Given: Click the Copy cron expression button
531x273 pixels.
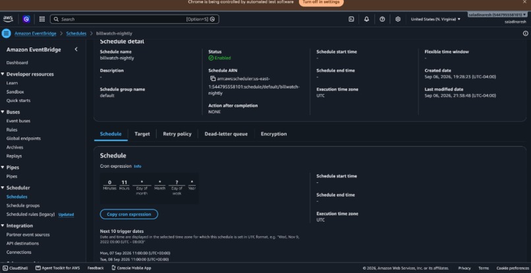Looking at the screenshot, I should (129, 214).
